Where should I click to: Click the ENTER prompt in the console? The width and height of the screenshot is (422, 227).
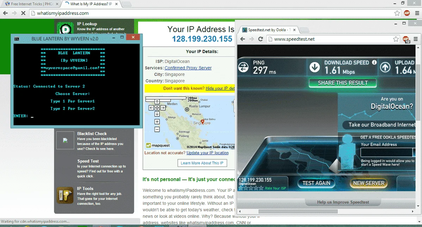tap(21, 116)
